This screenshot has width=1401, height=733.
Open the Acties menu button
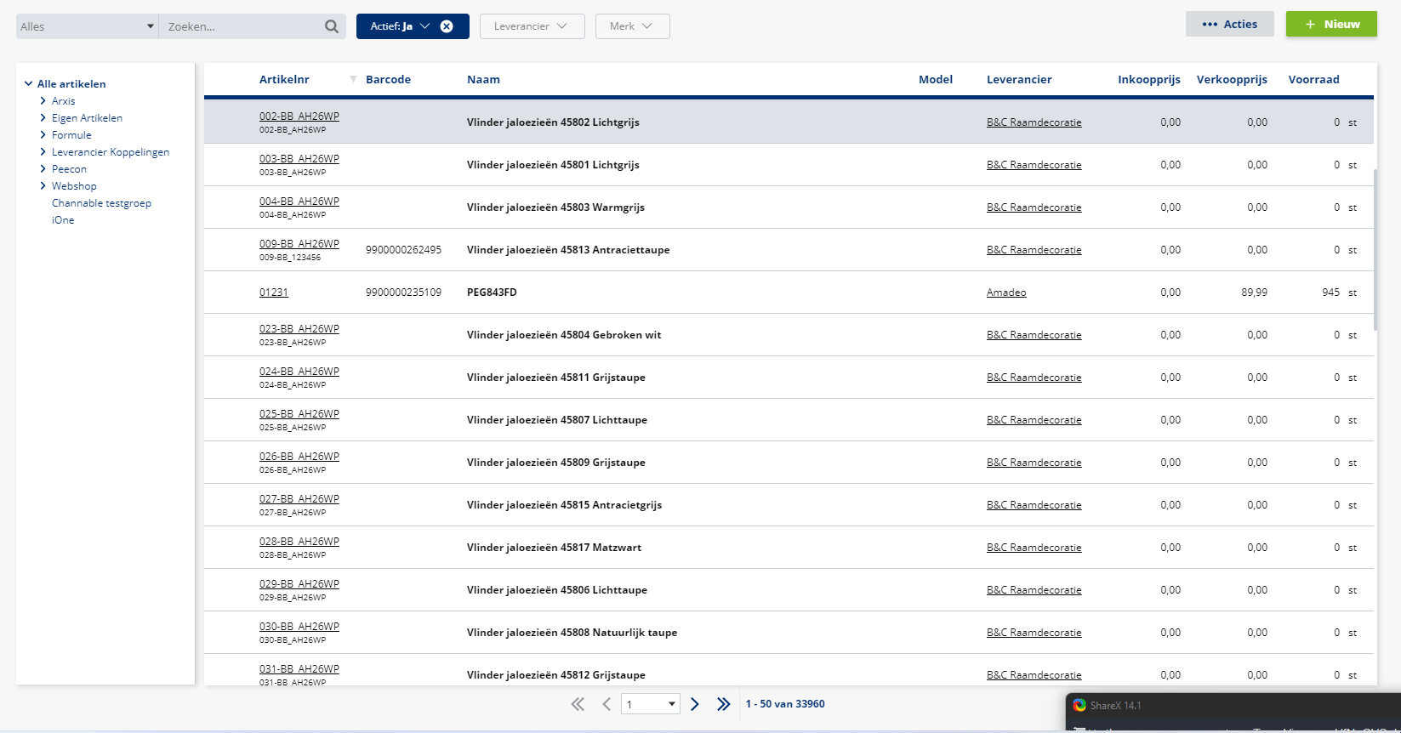click(1229, 25)
